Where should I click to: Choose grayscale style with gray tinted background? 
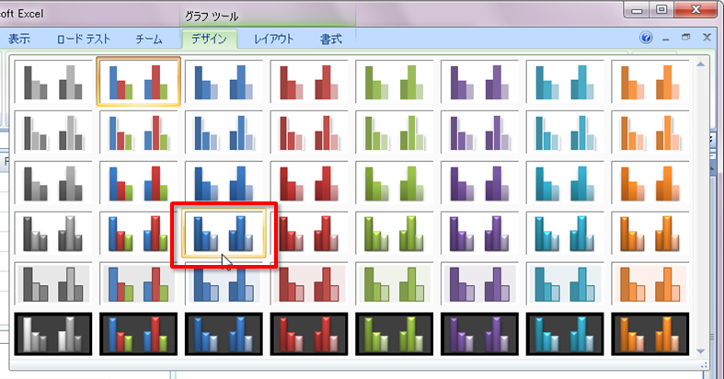53,283
